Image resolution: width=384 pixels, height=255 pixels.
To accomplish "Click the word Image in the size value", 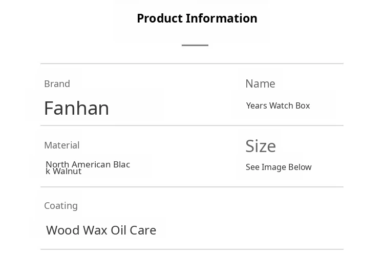I will [x=273, y=167].
